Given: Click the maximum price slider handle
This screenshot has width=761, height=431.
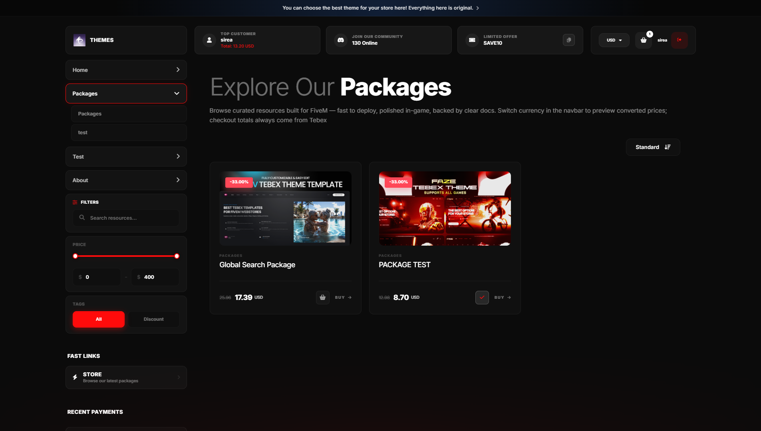Looking at the screenshot, I should (177, 256).
